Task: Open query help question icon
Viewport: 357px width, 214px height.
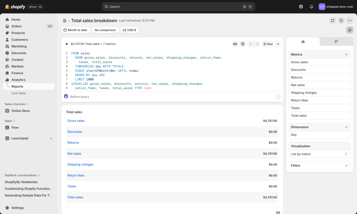Action: tap(243, 44)
